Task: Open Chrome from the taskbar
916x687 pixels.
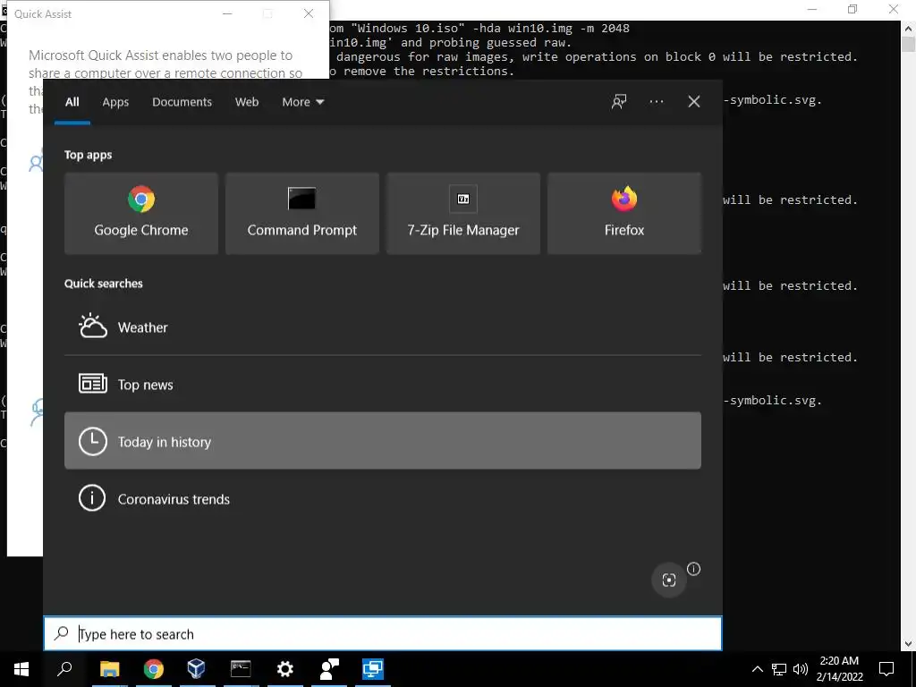Action: [x=154, y=669]
